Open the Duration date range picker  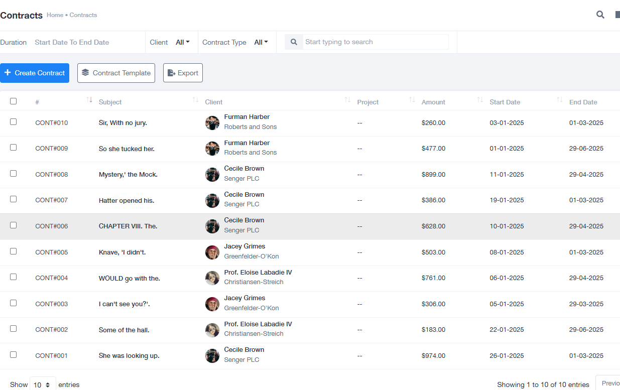tap(72, 42)
